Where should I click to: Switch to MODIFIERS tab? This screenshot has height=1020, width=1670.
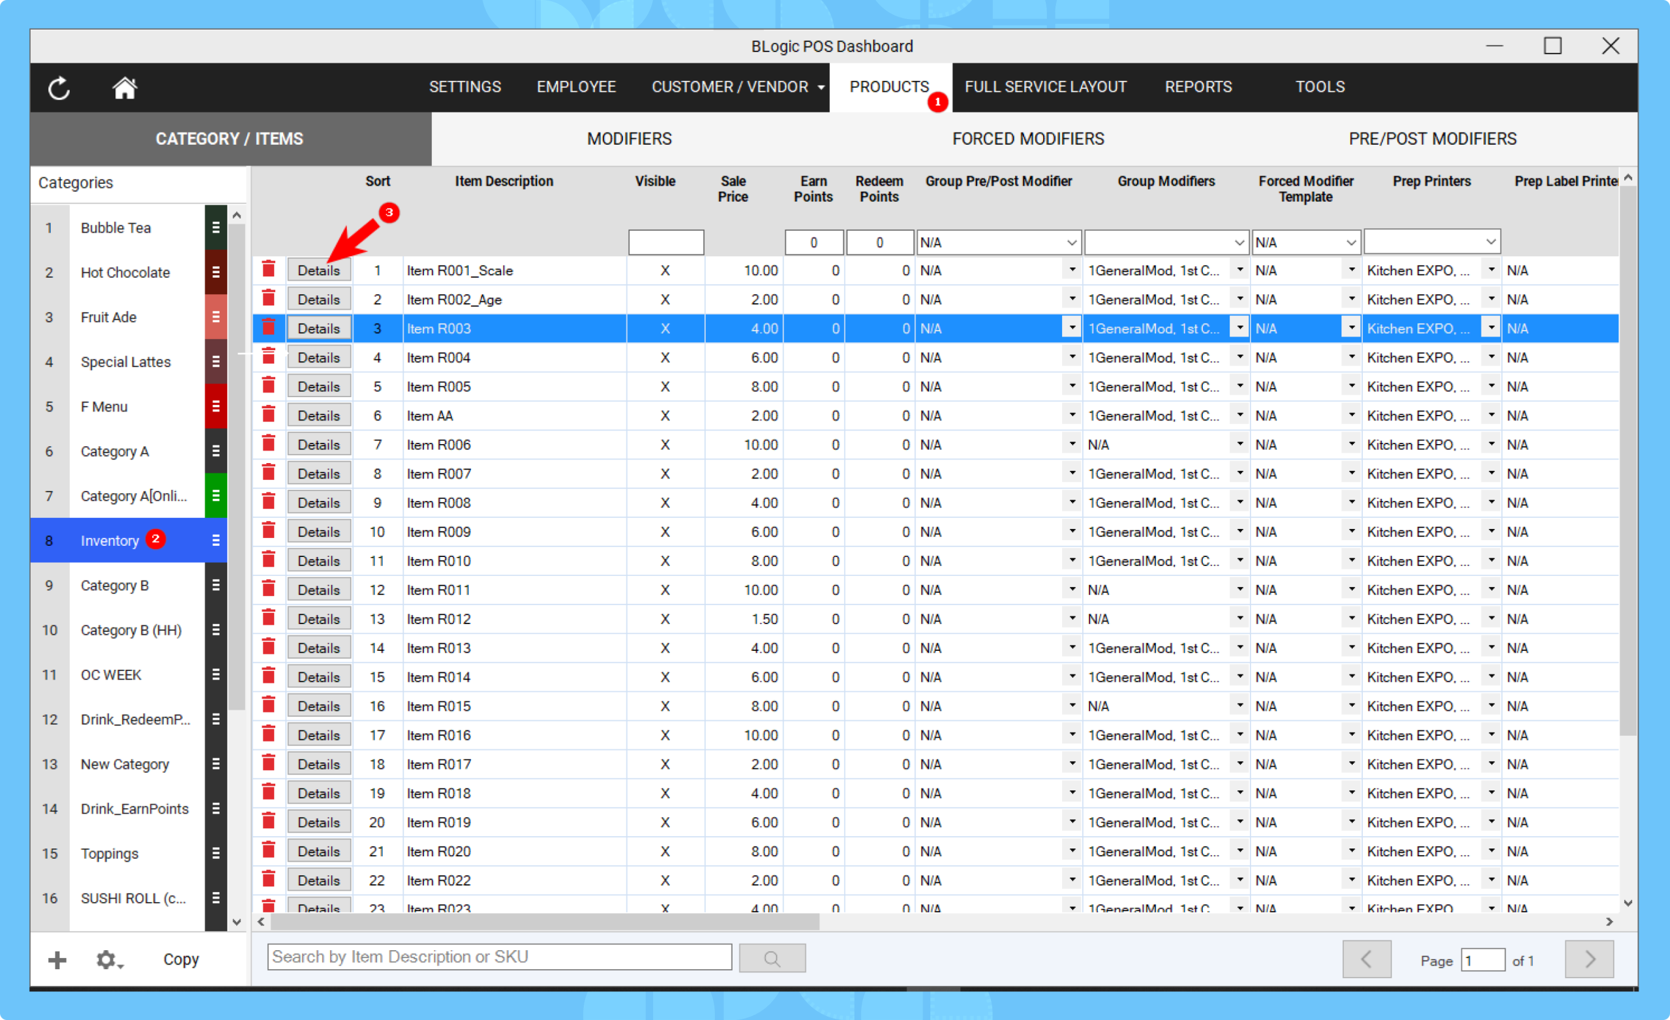[629, 139]
